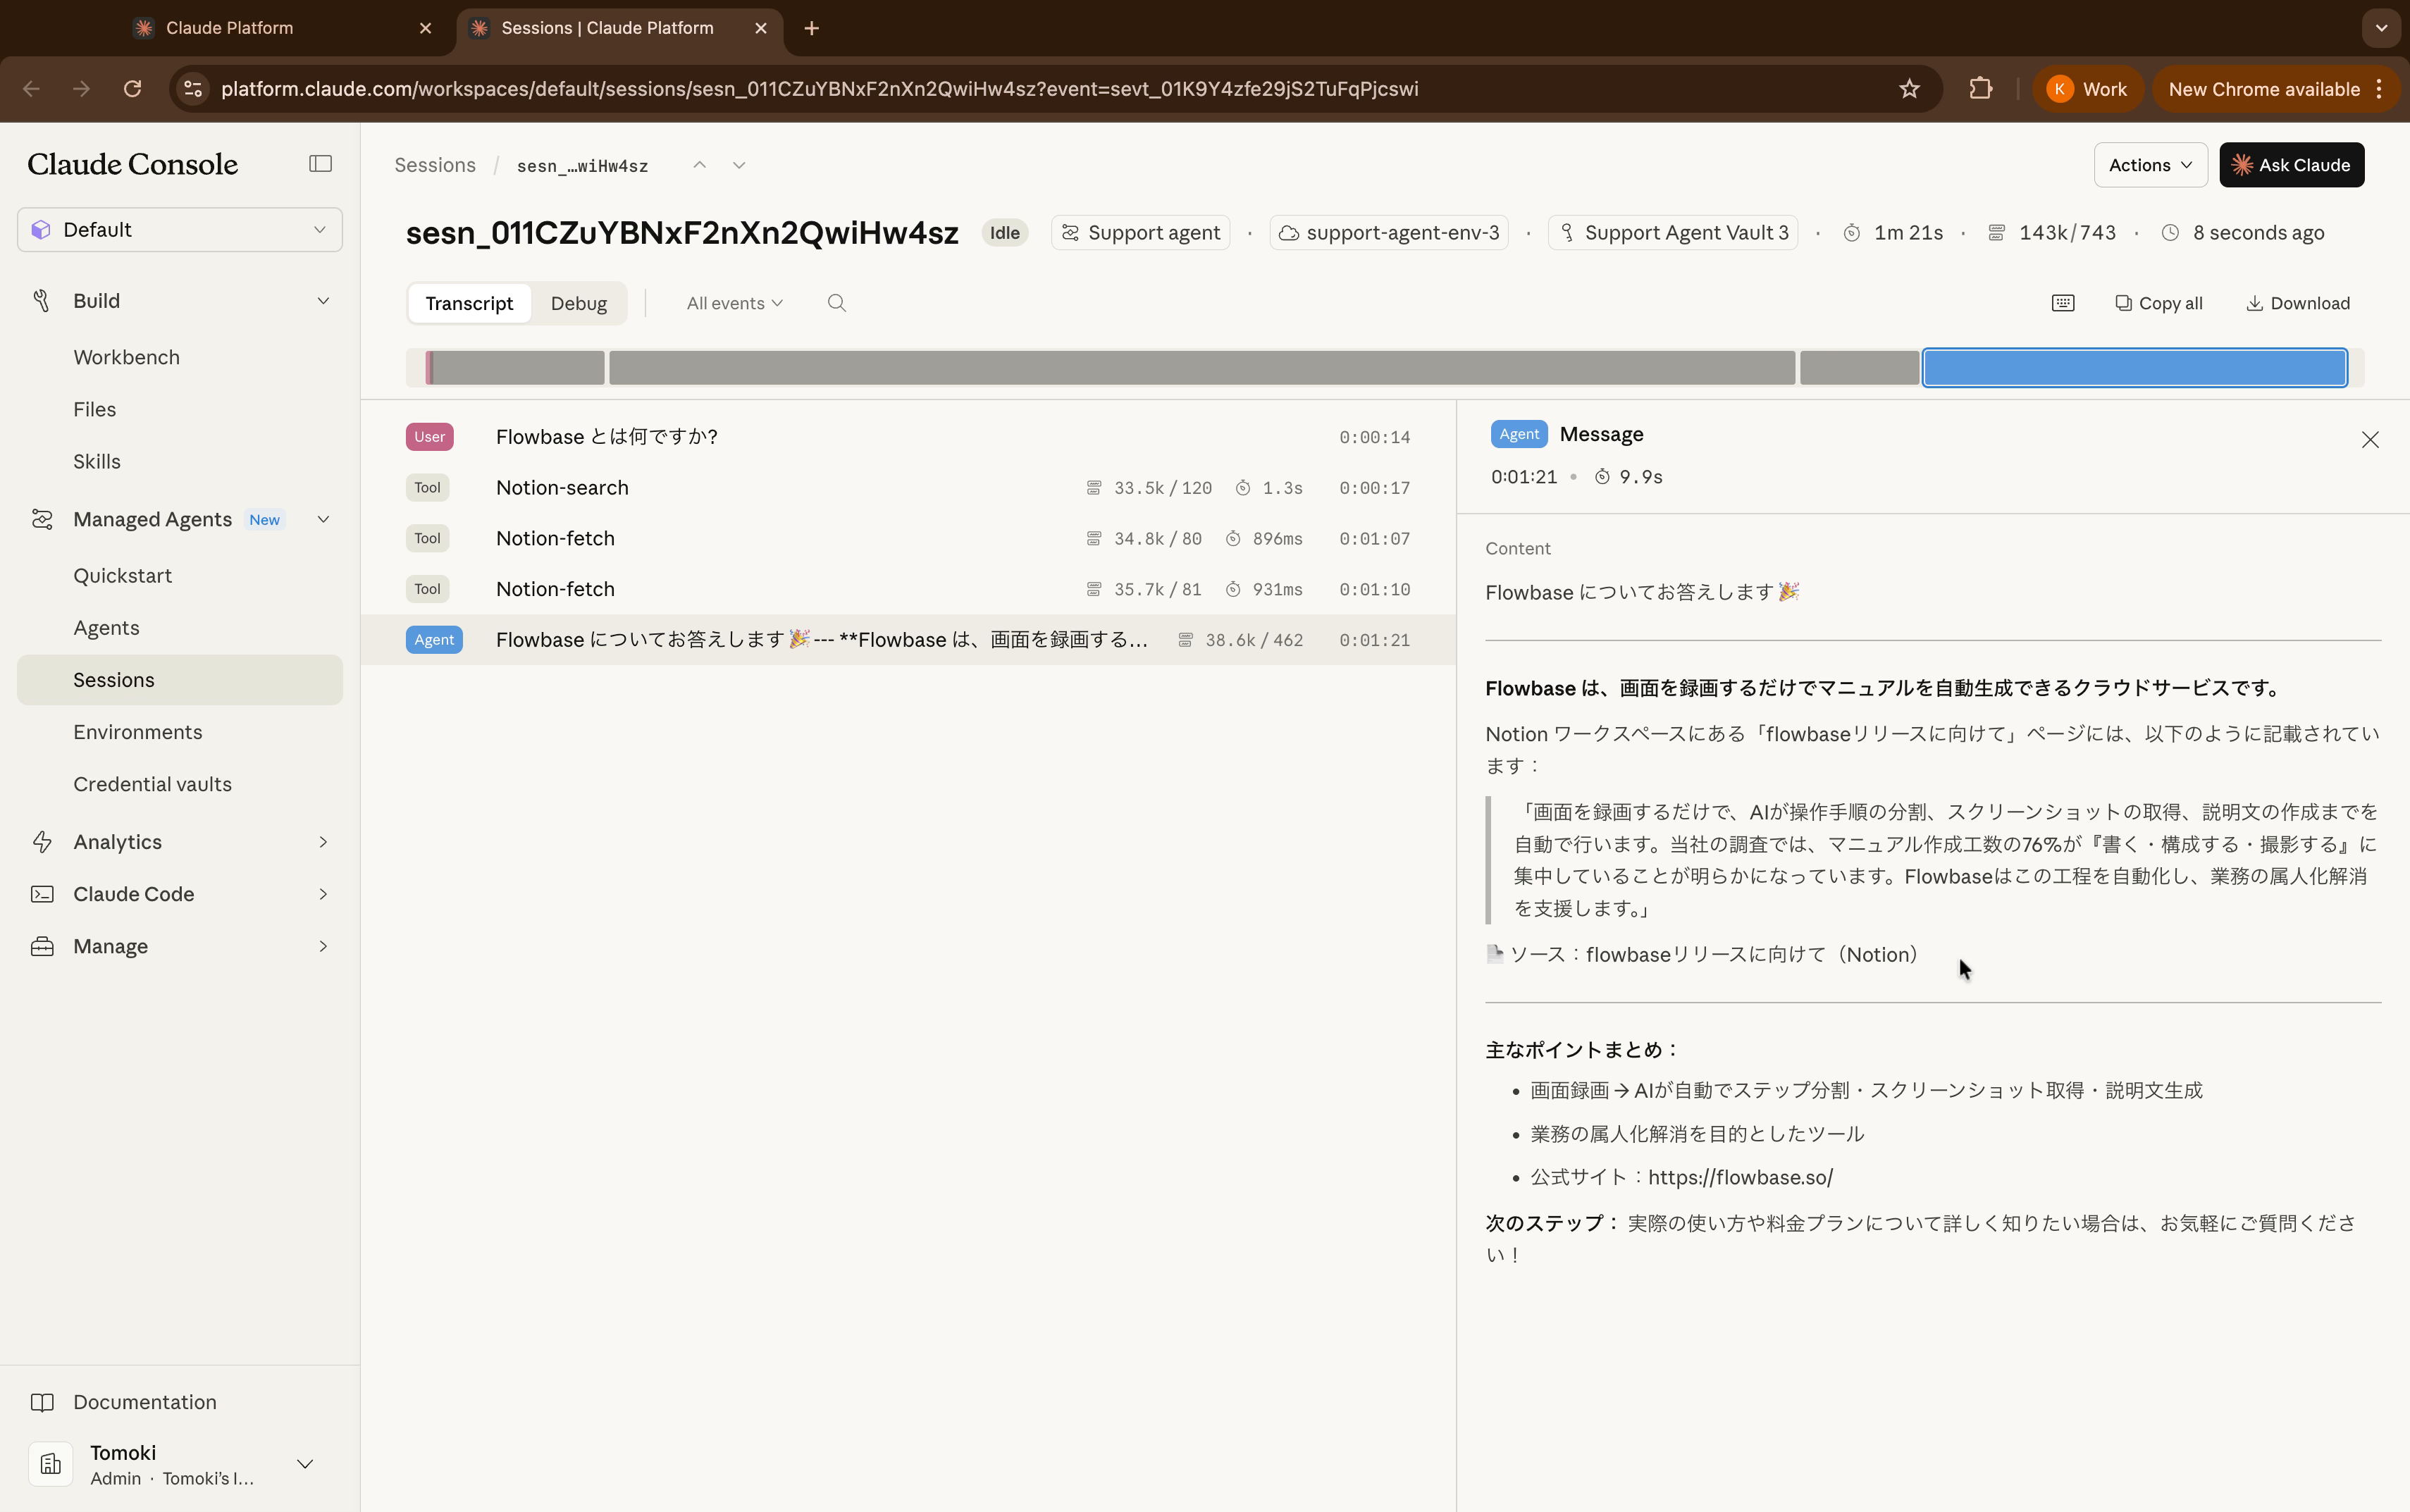The image size is (2410, 1512).
Task: Collapse the Managed Agents section
Action: coord(323,519)
